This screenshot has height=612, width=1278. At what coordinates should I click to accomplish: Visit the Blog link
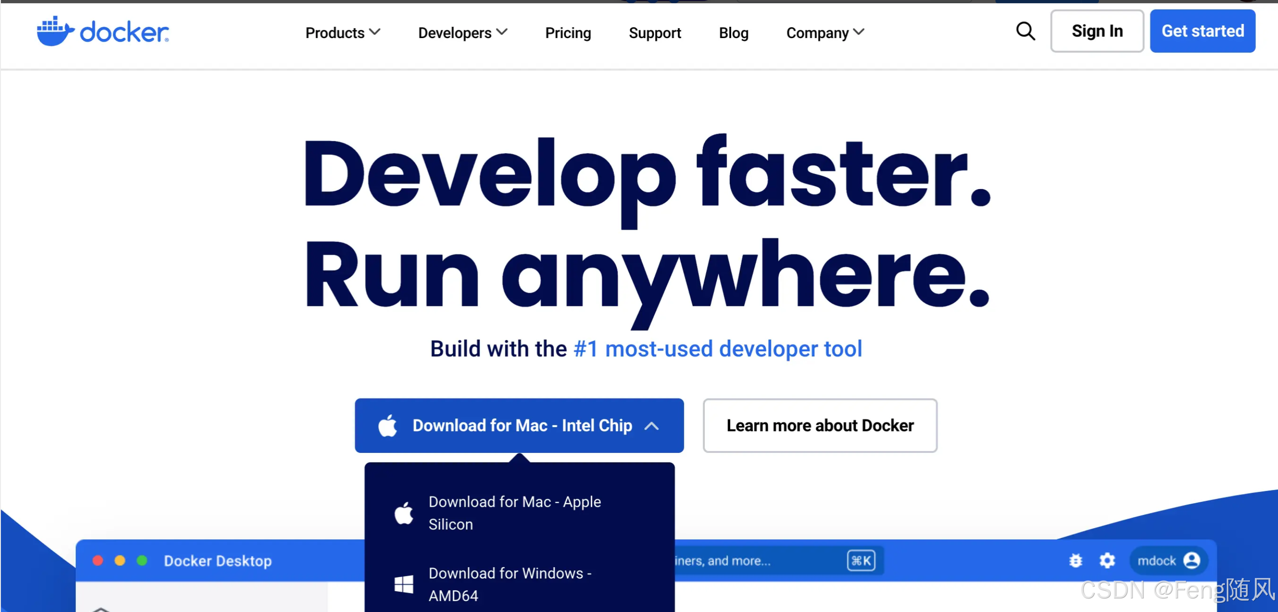(x=733, y=33)
